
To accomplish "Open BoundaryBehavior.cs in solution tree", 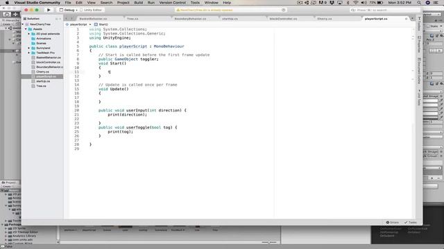I will tap(49, 67).
